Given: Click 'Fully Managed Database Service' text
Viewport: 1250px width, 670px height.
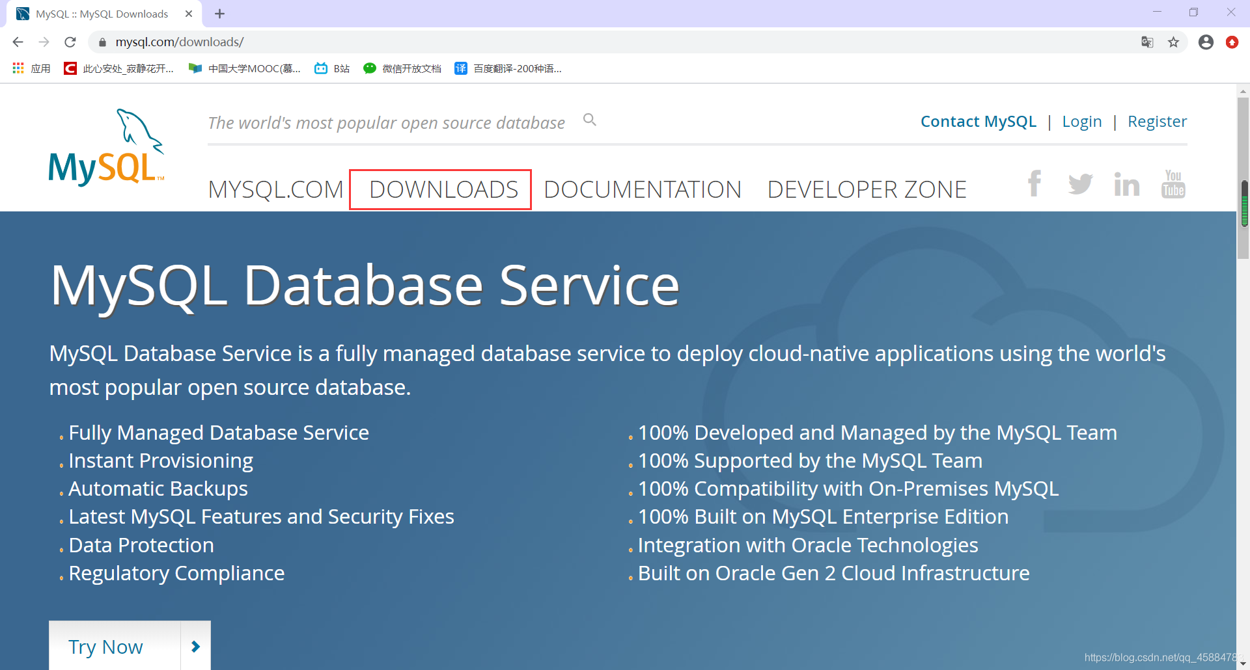Looking at the screenshot, I should click(219, 433).
